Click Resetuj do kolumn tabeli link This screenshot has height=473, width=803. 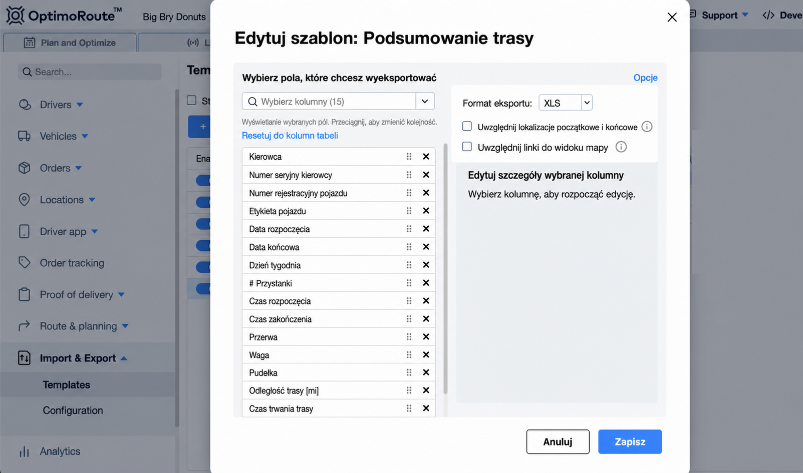[x=290, y=135]
